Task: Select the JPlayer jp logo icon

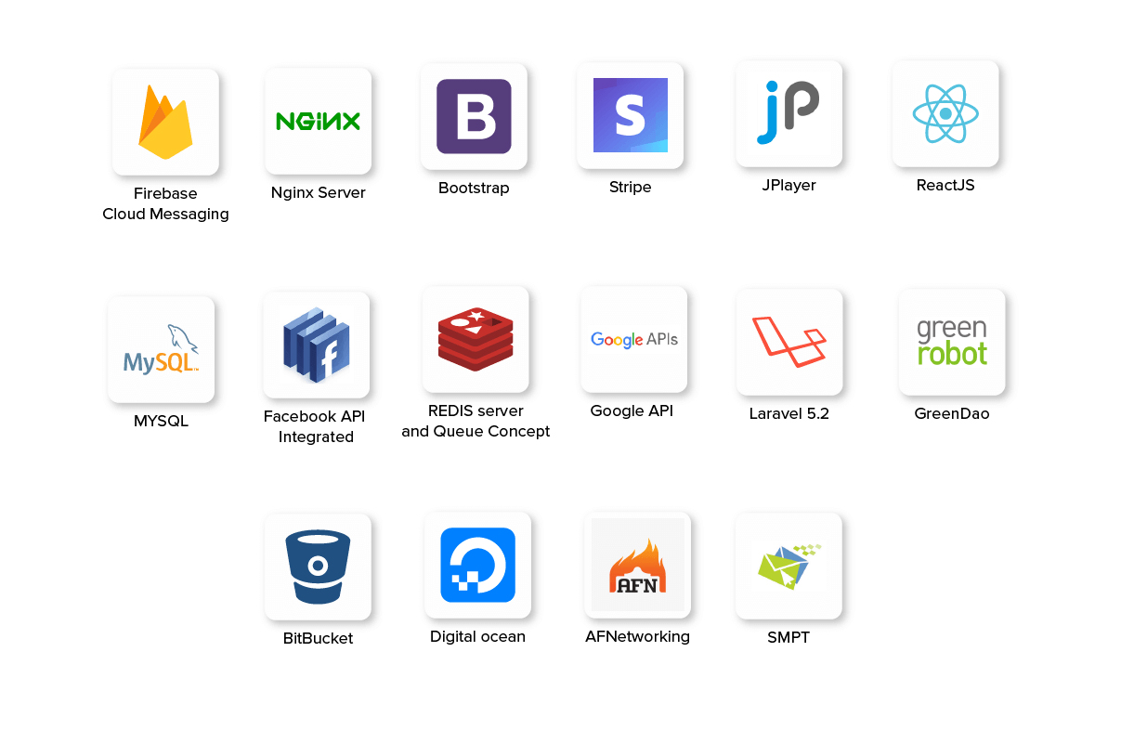Action: 789,113
